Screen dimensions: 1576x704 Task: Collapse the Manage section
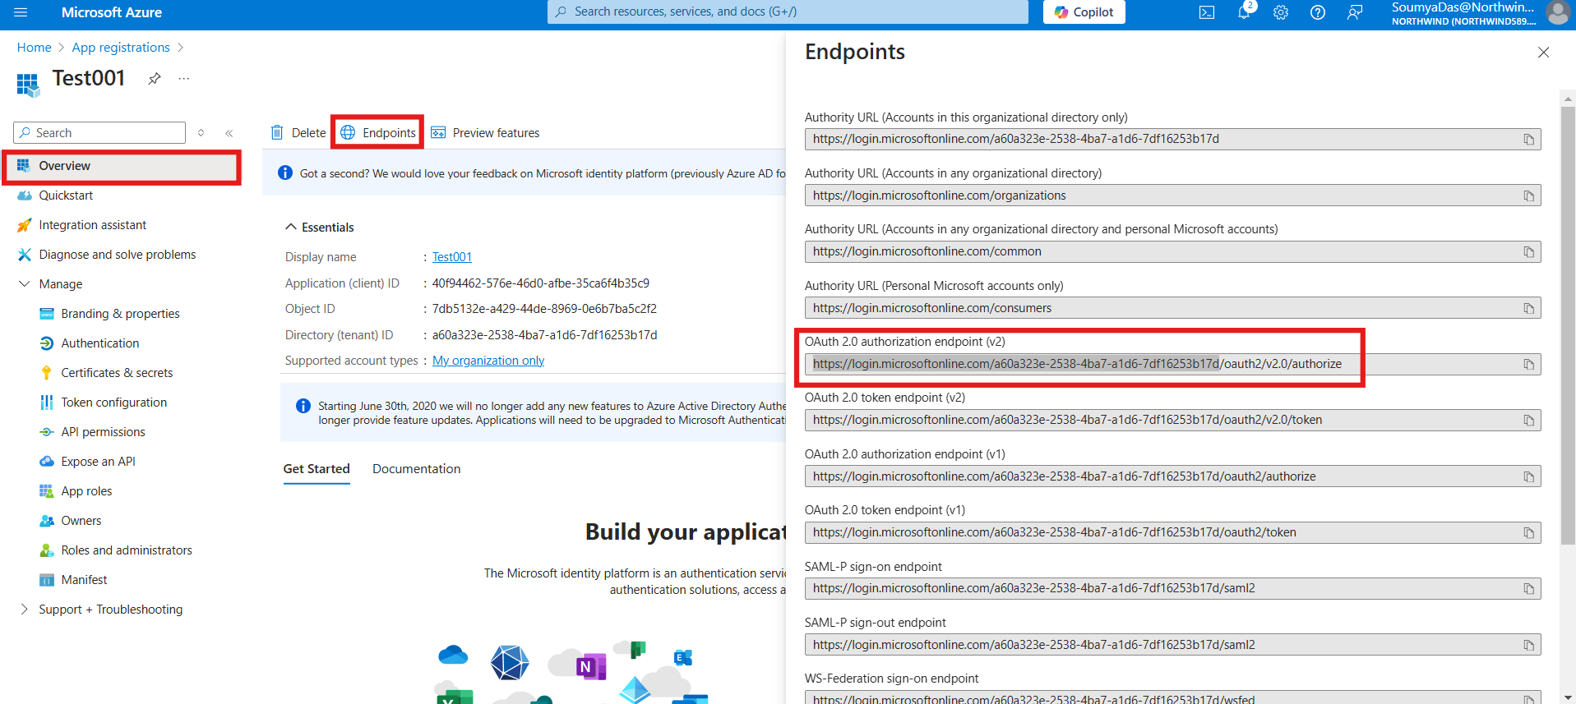24,284
